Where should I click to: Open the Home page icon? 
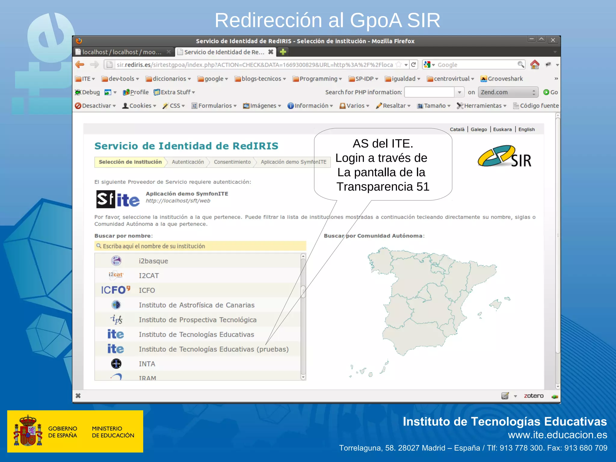534,64
